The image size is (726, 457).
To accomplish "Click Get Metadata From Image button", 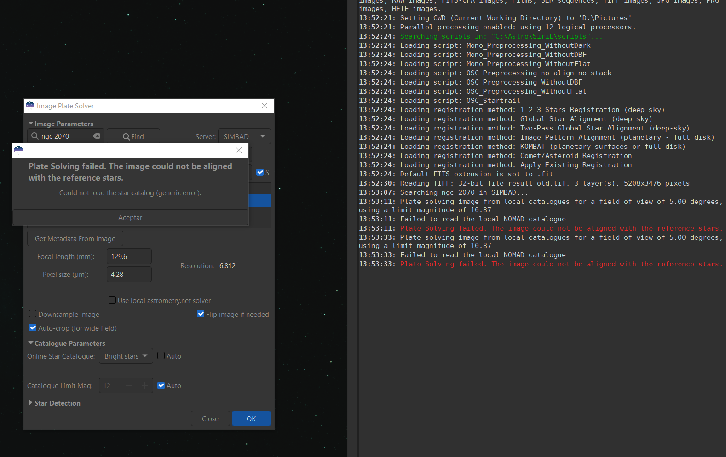I will tap(75, 238).
